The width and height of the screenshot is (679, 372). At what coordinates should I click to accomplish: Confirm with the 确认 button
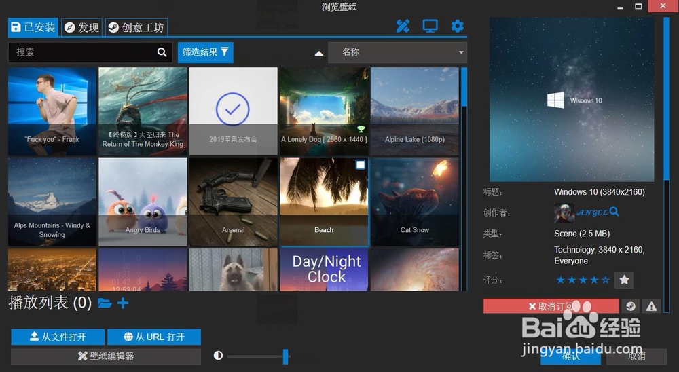click(x=570, y=356)
